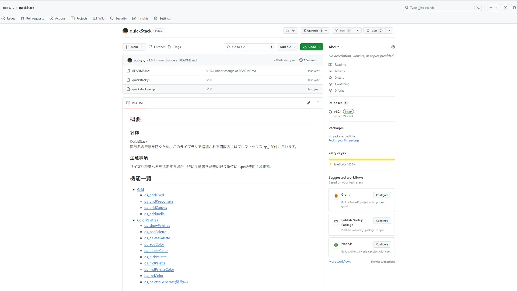517x291 pixels.
Task: Click the edit README pencil icon
Action: tap(309, 103)
